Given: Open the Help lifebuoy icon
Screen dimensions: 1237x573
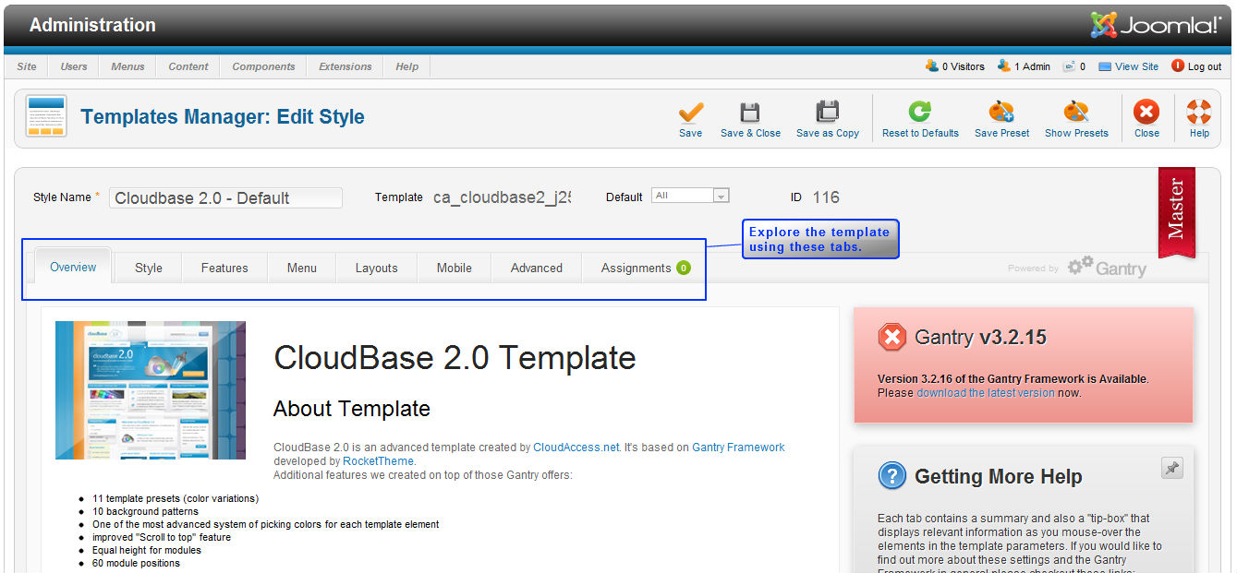Looking at the screenshot, I should point(1199,113).
